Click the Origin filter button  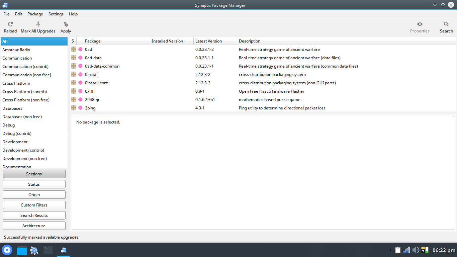pos(34,195)
